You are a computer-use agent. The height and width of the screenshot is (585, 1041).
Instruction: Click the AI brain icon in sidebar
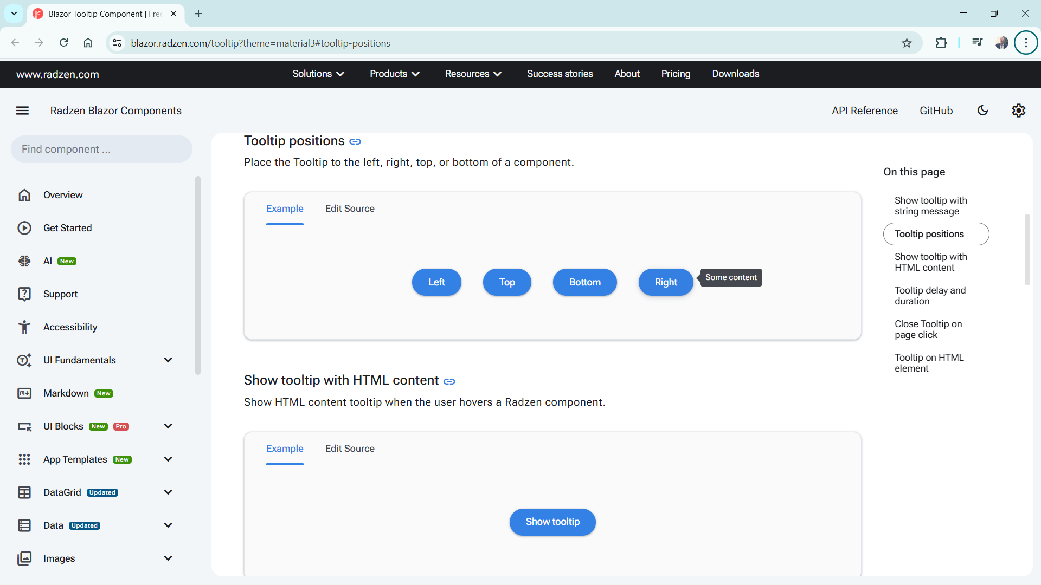24,261
